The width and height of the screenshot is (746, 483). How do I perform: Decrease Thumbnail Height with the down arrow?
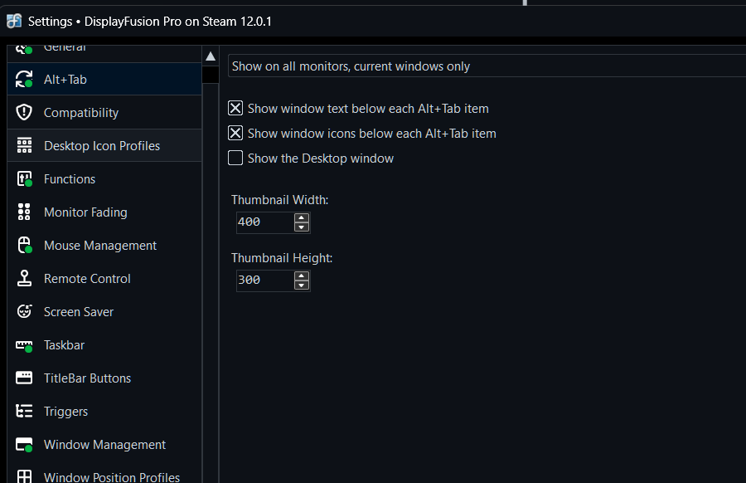click(x=302, y=285)
